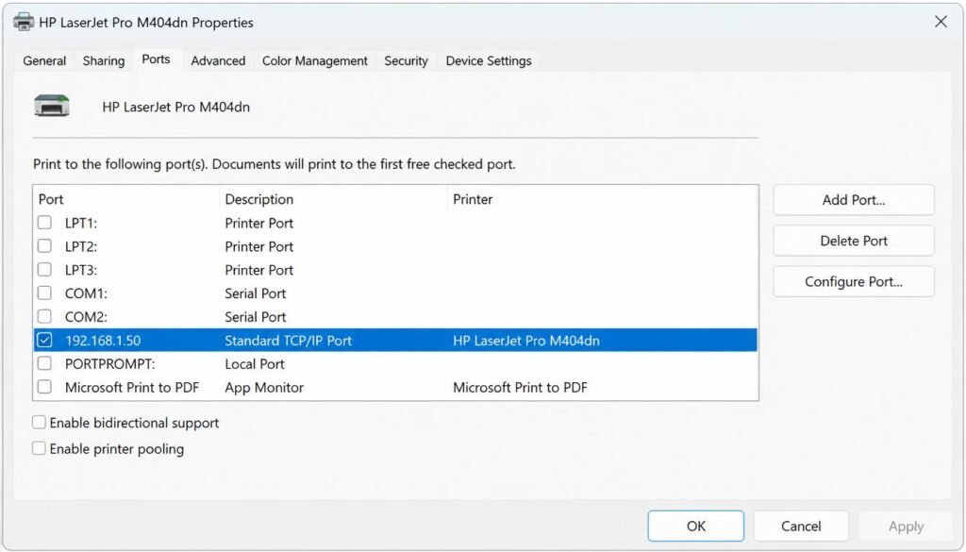This screenshot has width=966, height=552.
Task: Click the Standard TCP/IP Port description
Action: (288, 340)
